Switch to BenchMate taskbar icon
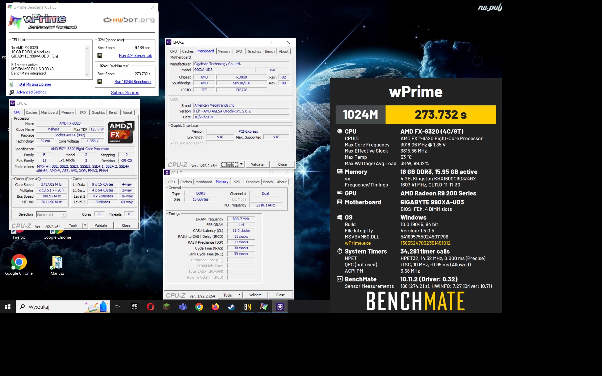Viewport: 602px width, 376px height. pyautogui.click(x=248, y=307)
